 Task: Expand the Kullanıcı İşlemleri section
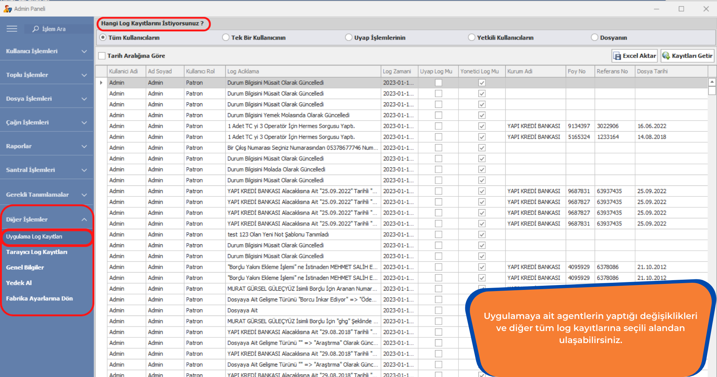click(46, 51)
